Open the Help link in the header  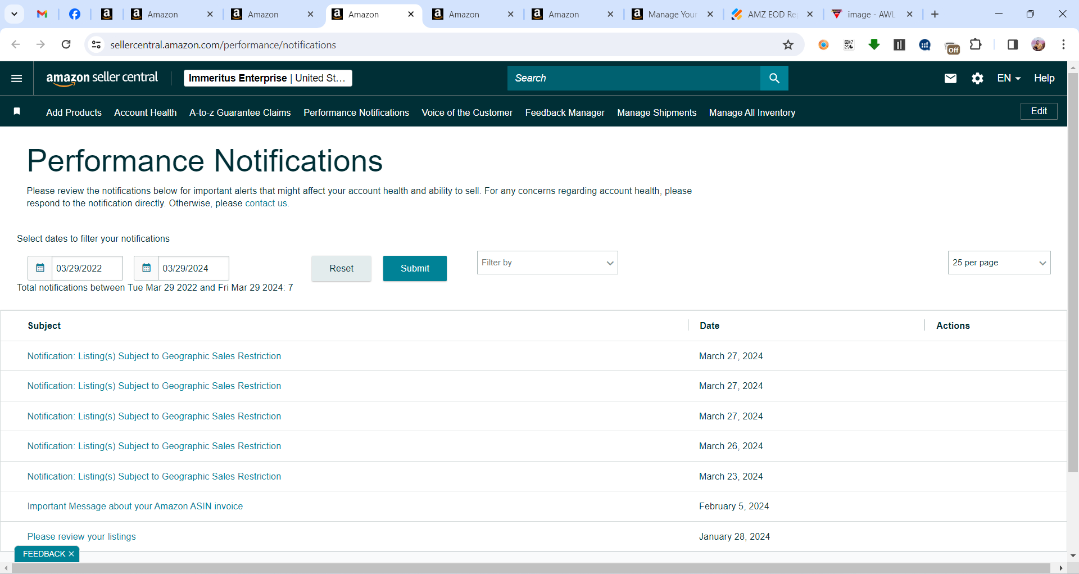[1044, 78]
